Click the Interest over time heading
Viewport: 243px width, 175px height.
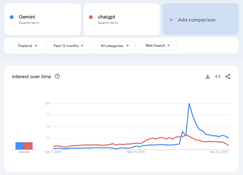tap(32, 76)
